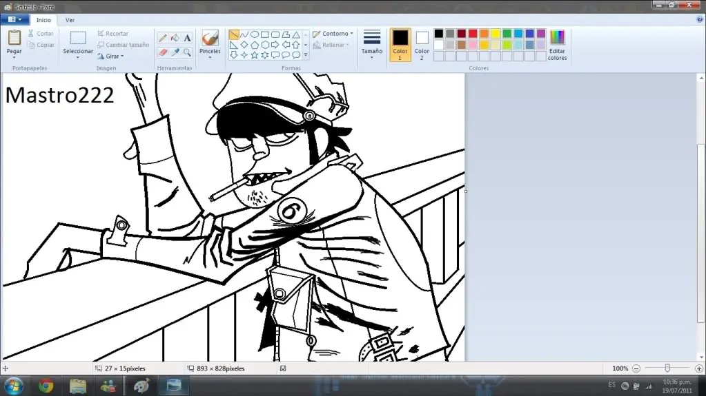
Task: Expand the full shapes gallery
Action: point(305,55)
